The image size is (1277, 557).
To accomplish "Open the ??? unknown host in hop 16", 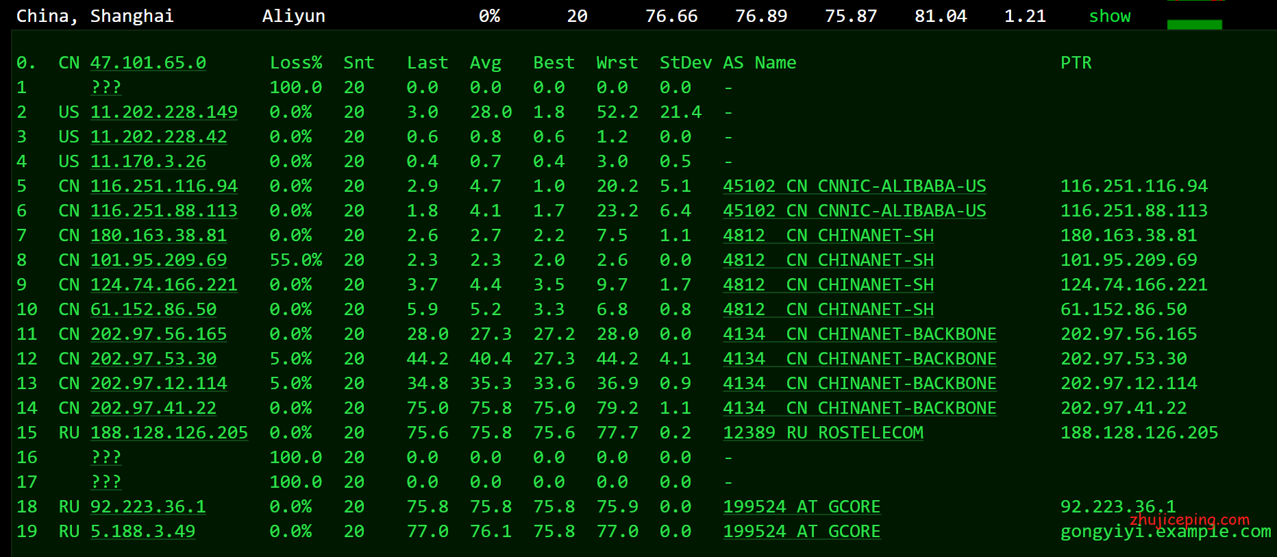I will [x=106, y=458].
